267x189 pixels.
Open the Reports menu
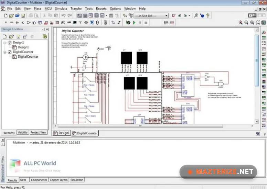point(101,9)
